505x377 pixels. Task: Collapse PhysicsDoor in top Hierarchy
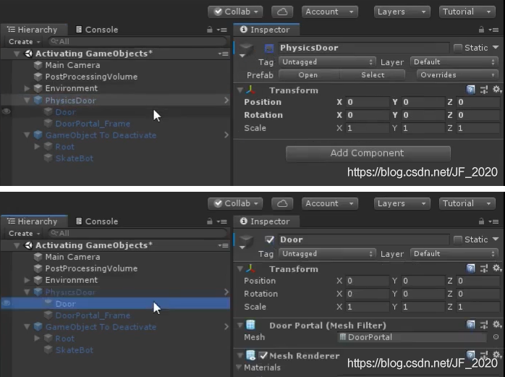click(x=27, y=100)
